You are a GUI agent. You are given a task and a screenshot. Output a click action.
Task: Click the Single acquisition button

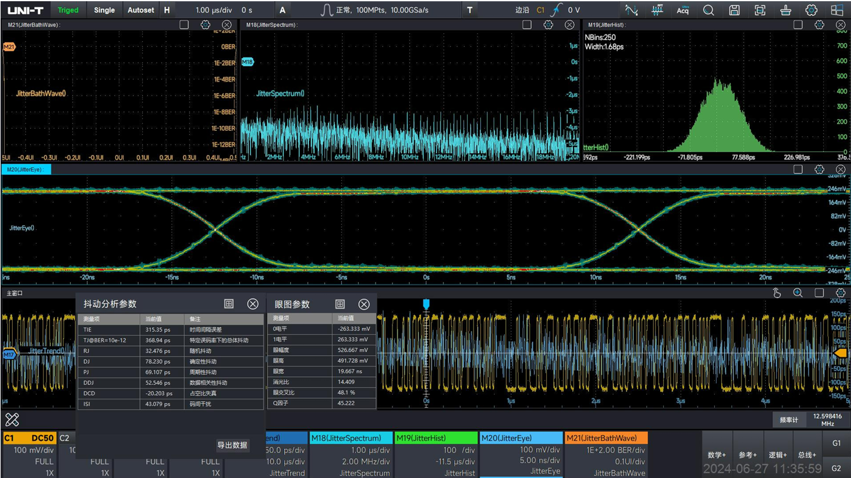(x=104, y=10)
